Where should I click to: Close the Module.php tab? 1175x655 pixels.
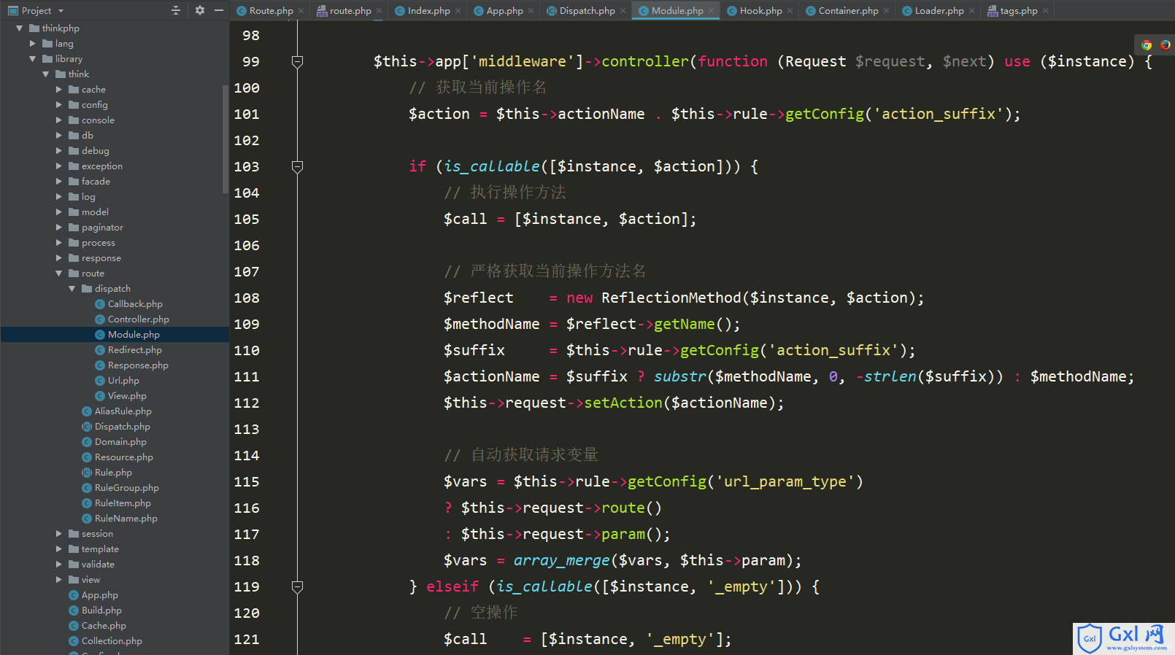[712, 11]
